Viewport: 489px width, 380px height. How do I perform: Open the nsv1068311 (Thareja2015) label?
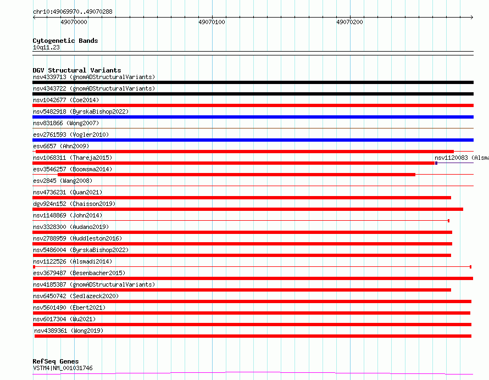point(73,158)
